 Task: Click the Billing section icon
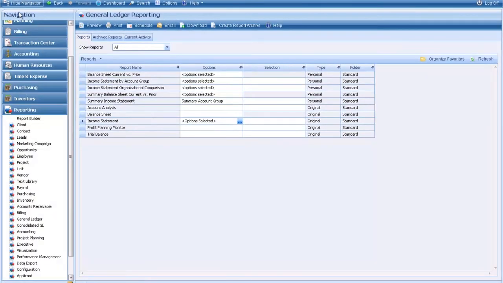pos(8,31)
